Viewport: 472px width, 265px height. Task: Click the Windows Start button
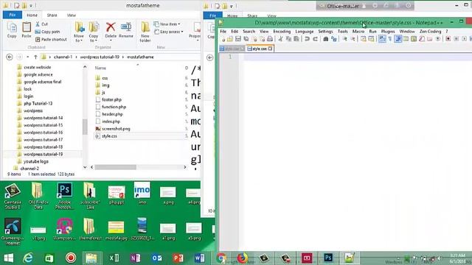point(8,258)
